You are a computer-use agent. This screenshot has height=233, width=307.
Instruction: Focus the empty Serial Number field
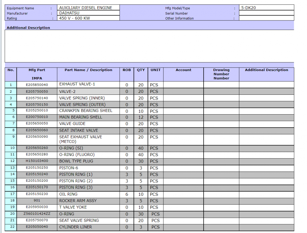(x=267, y=13)
